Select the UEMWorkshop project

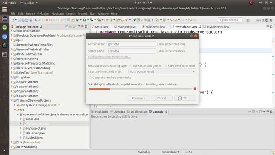point(27,147)
